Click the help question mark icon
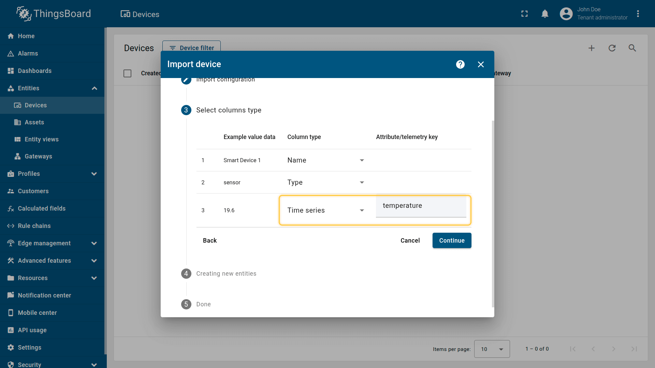655x368 pixels. (460, 64)
